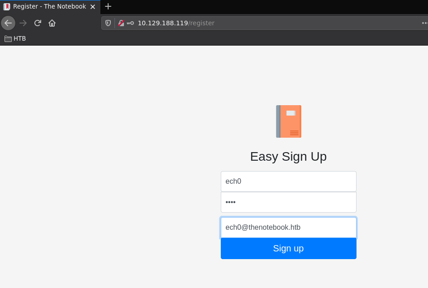Image resolution: width=428 pixels, height=288 pixels.
Task: Go to the browser Home page
Action: 52,23
